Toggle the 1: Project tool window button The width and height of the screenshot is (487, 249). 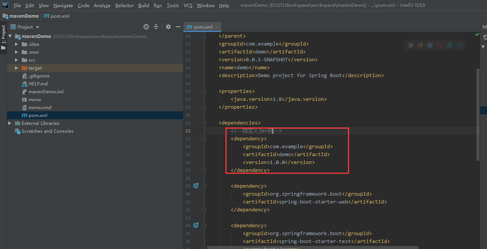[3, 37]
